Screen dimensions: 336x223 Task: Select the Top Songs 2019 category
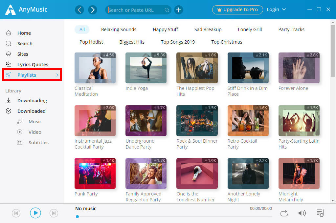point(178,42)
